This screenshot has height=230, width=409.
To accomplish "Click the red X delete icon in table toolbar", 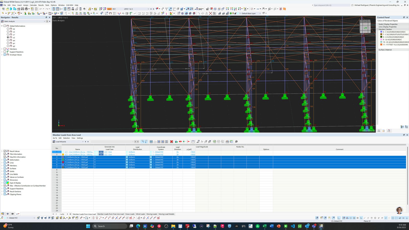I will tap(172, 142).
